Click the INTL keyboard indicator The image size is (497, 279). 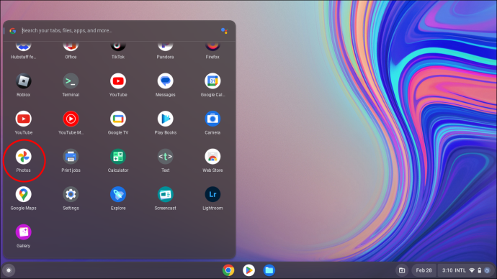point(460,270)
